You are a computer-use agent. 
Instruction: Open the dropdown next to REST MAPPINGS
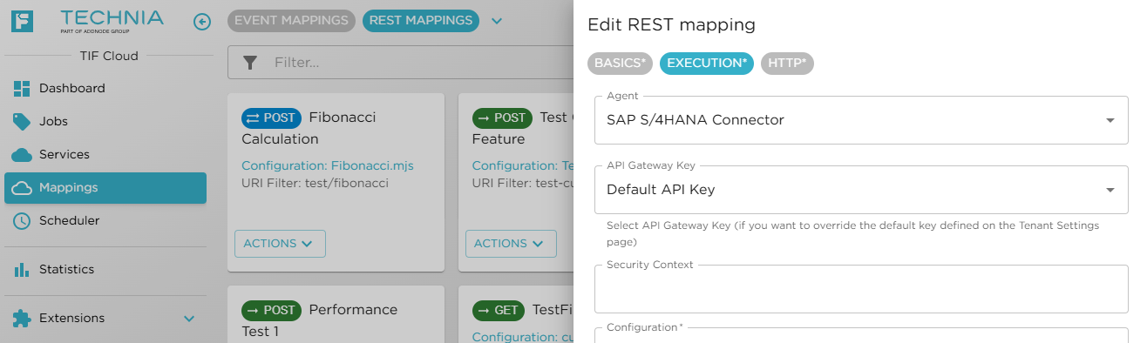click(x=497, y=21)
